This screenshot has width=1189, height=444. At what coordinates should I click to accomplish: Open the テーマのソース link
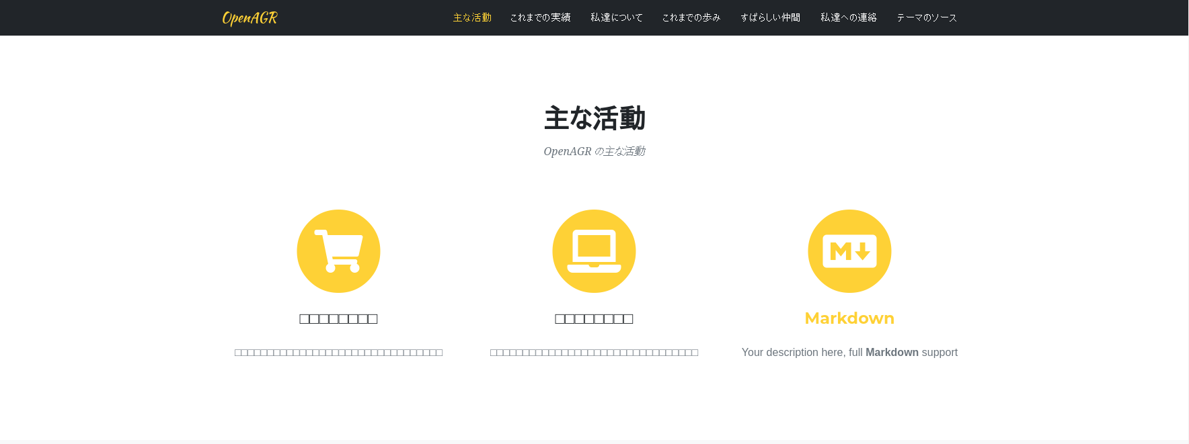[x=926, y=17]
